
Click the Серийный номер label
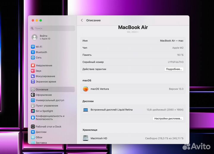93,62
